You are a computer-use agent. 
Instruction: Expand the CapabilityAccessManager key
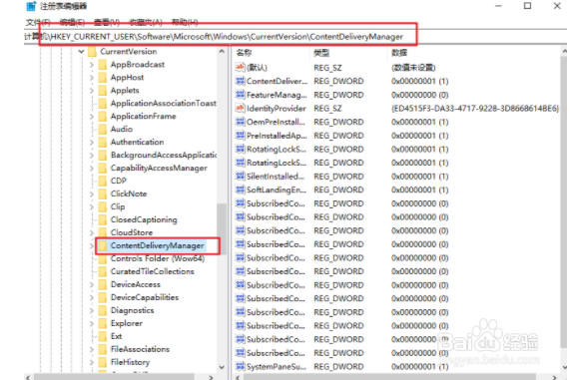pyautogui.click(x=92, y=169)
